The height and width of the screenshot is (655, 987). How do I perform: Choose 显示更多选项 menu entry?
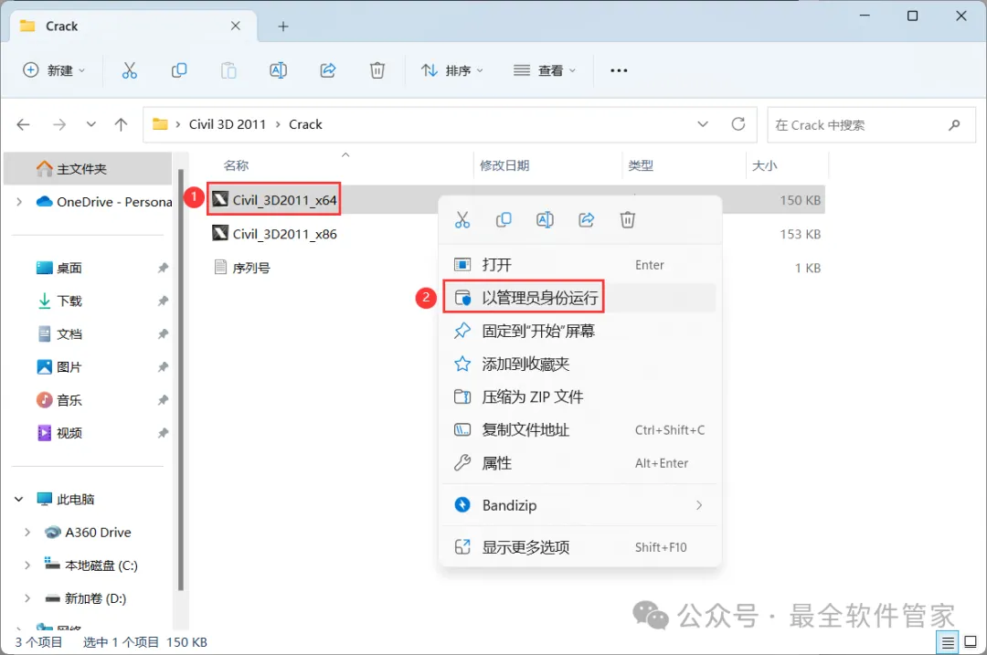pos(579,547)
